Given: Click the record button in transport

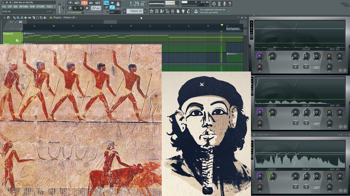Looking at the screenshot, I should tap(87, 8).
